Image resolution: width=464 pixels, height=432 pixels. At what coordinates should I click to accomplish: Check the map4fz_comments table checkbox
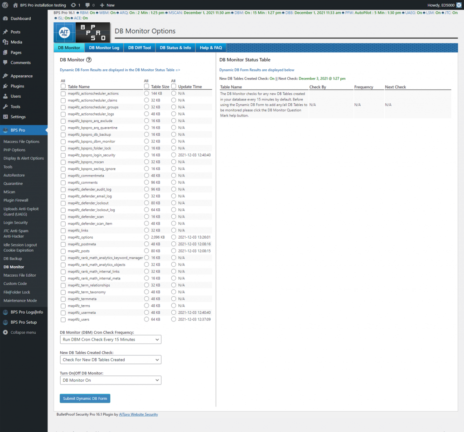click(x=63, y=183)
